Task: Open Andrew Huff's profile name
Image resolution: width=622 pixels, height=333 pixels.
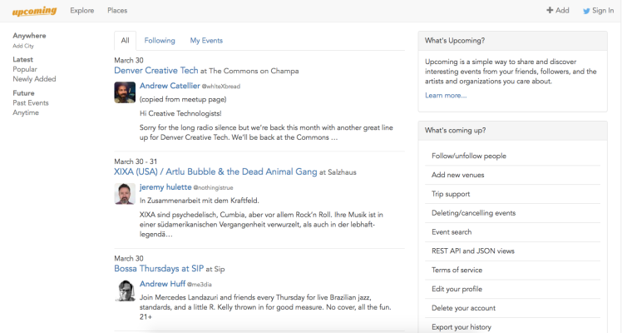Action: click(162, 284)
